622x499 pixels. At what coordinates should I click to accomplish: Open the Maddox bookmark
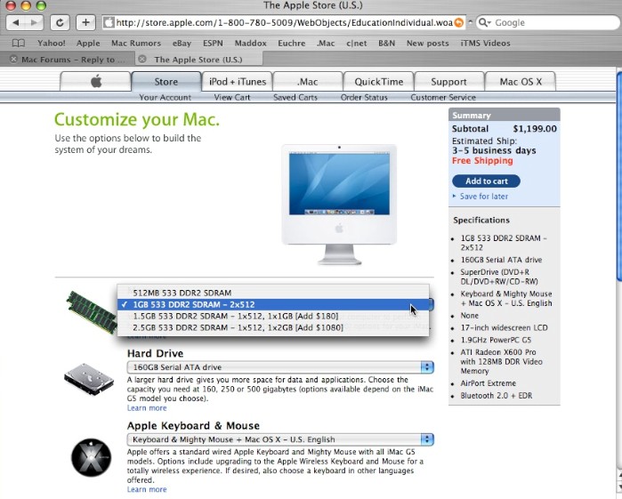250,43
